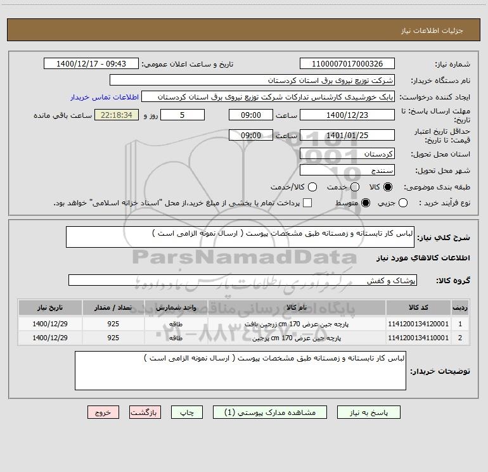488x472 pixels.
Task: Click the چاپ print button
Action: pyautogui.click(x=187, y=412)
